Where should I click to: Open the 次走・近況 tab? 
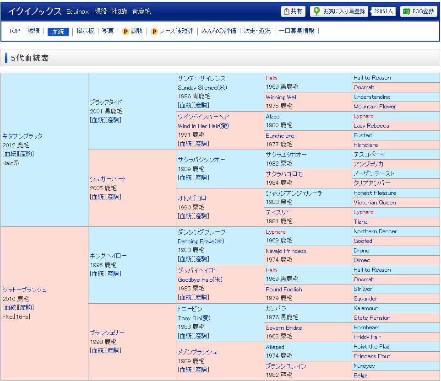pyautogui.click(x=257, y=31)
